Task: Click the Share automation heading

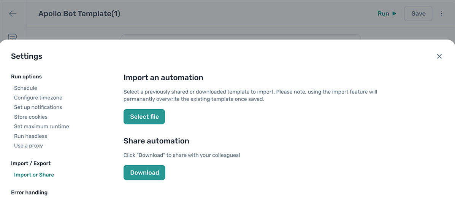Action: [x=156, y=141]
